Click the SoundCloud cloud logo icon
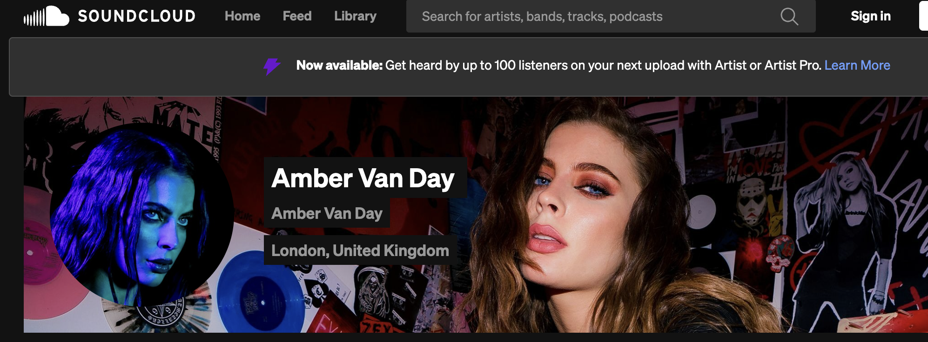The image size is (928, 342). (x=47, y=16)
